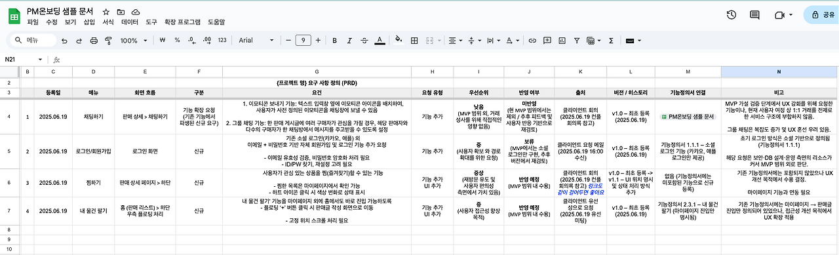Toggle italic formatting
Image resolution: width=839 pixels, height=255 pixels.
(x=349, y=41)
